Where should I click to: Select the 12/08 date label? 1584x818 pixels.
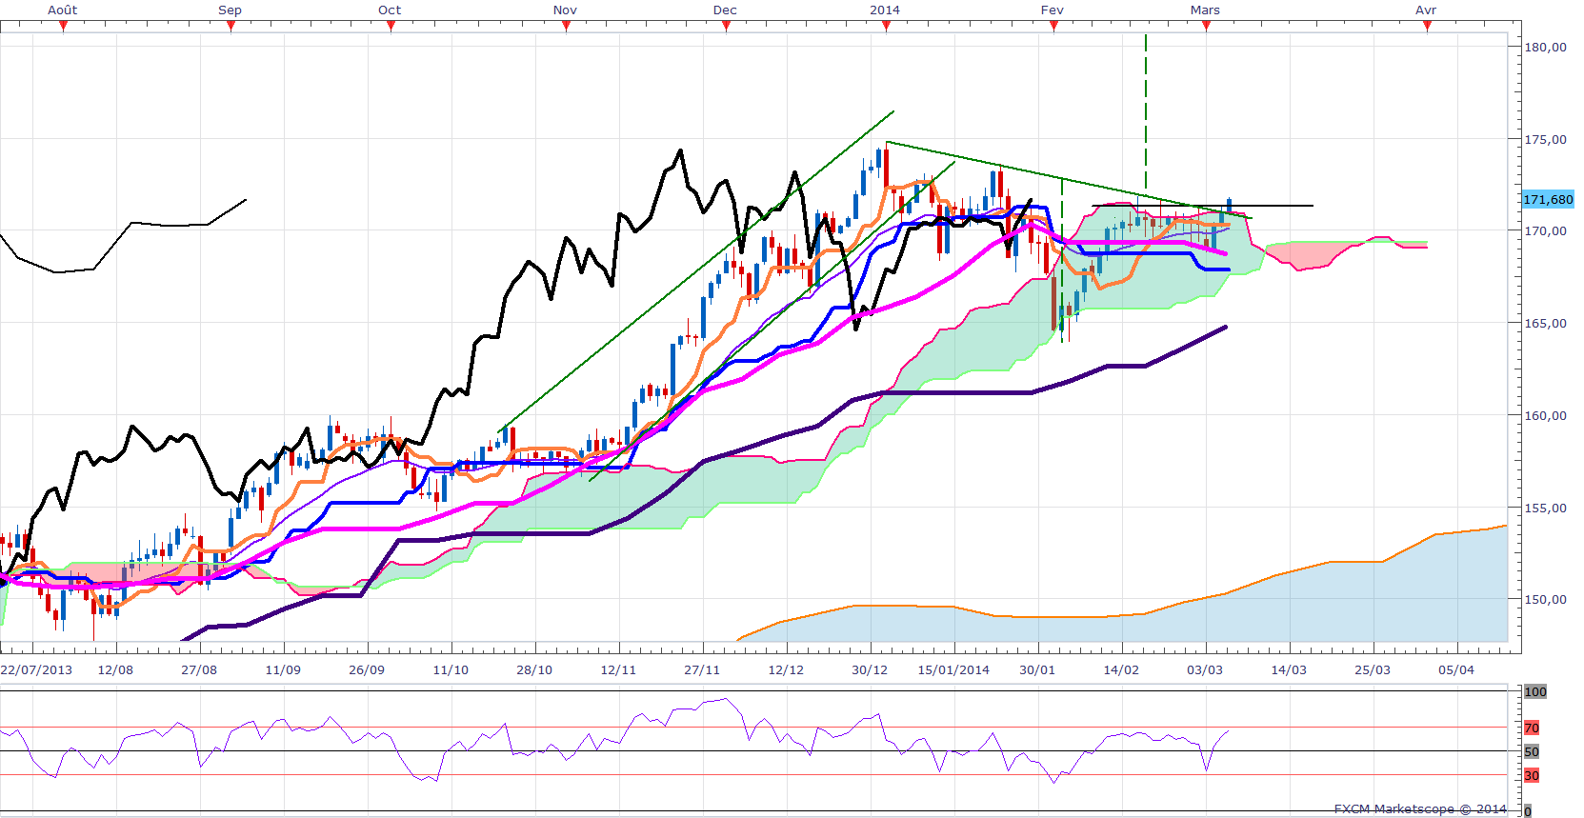point(115,669)
